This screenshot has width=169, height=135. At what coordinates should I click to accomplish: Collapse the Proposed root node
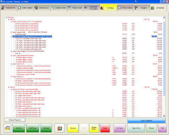(6, 17)
